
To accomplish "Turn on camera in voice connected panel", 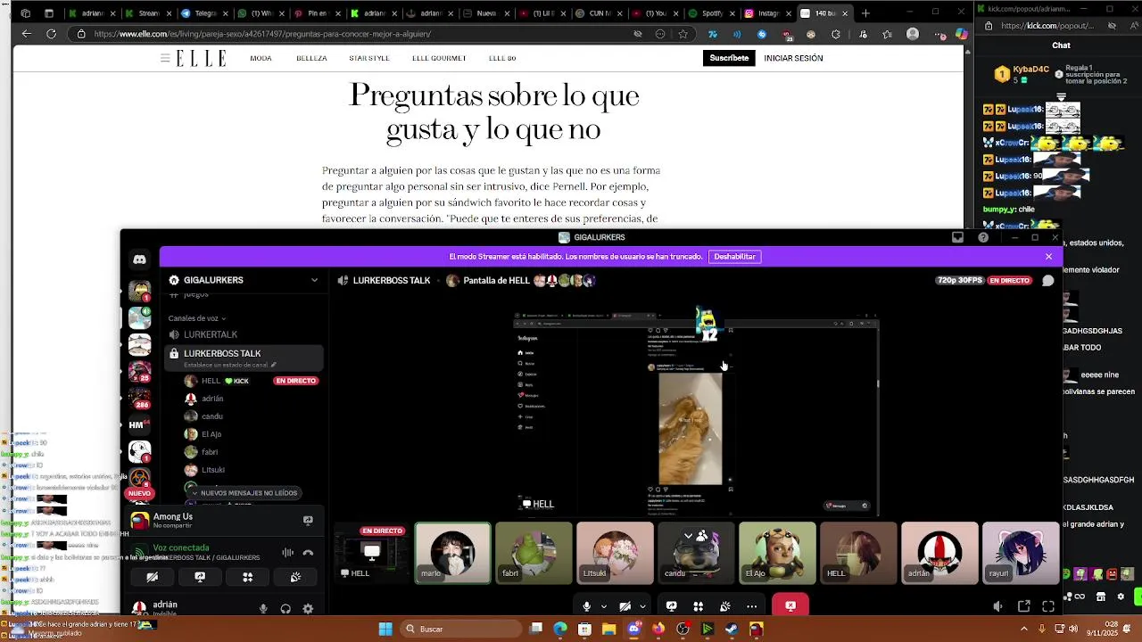I will click(153, 577).
